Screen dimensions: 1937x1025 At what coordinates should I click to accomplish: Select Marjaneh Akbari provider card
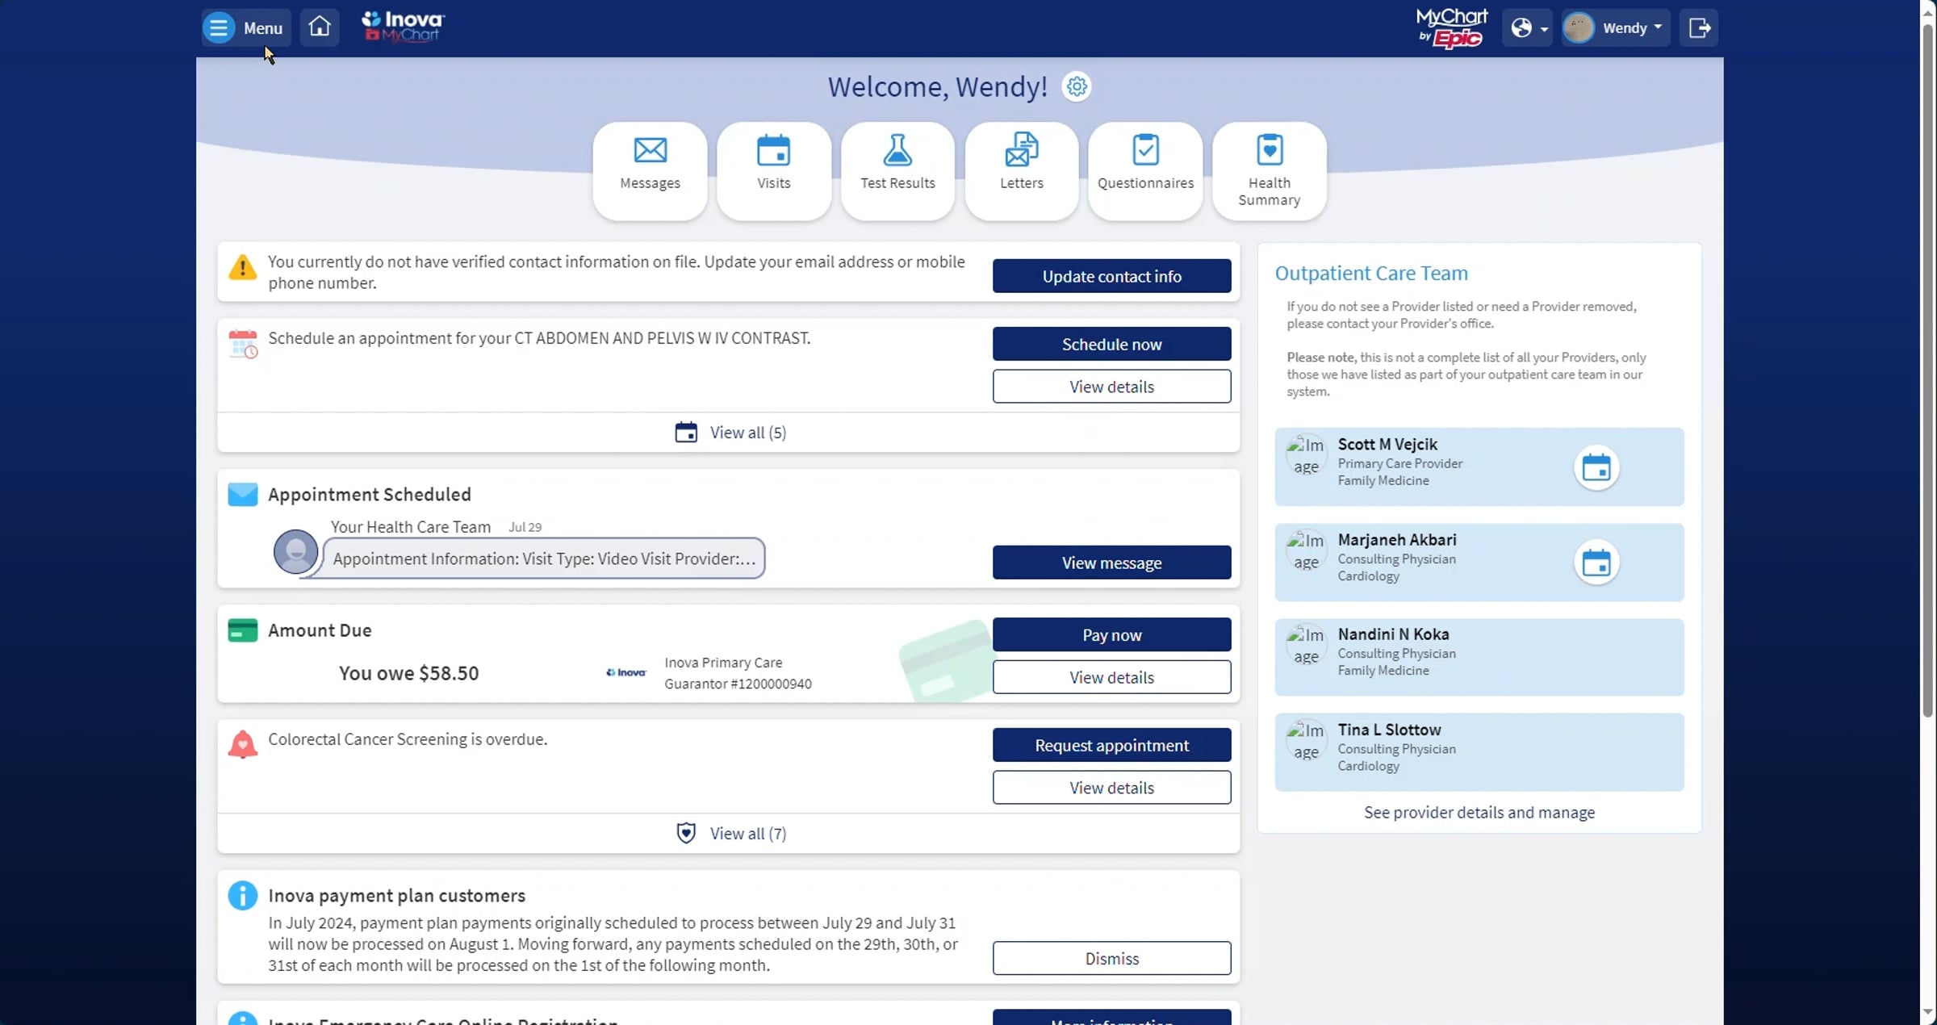click(1479, 562)
